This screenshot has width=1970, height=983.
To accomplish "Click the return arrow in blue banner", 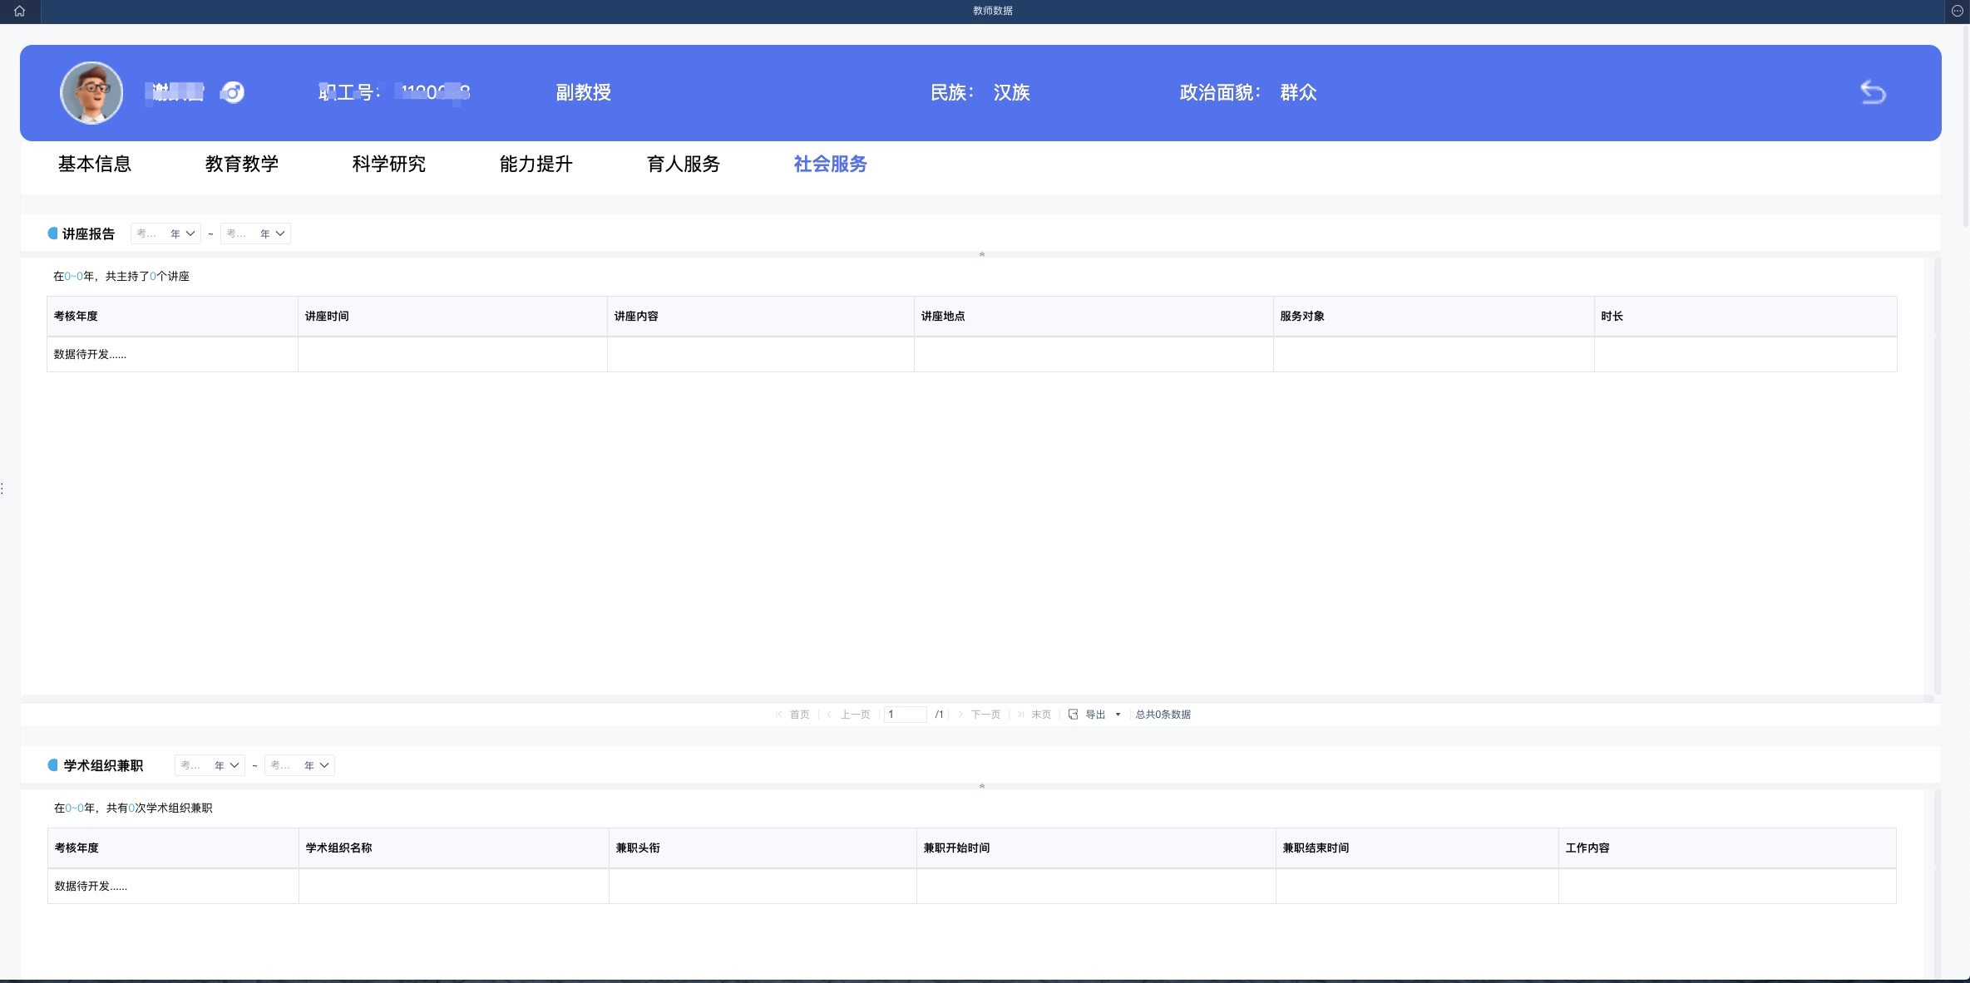I will (1873, 92).
